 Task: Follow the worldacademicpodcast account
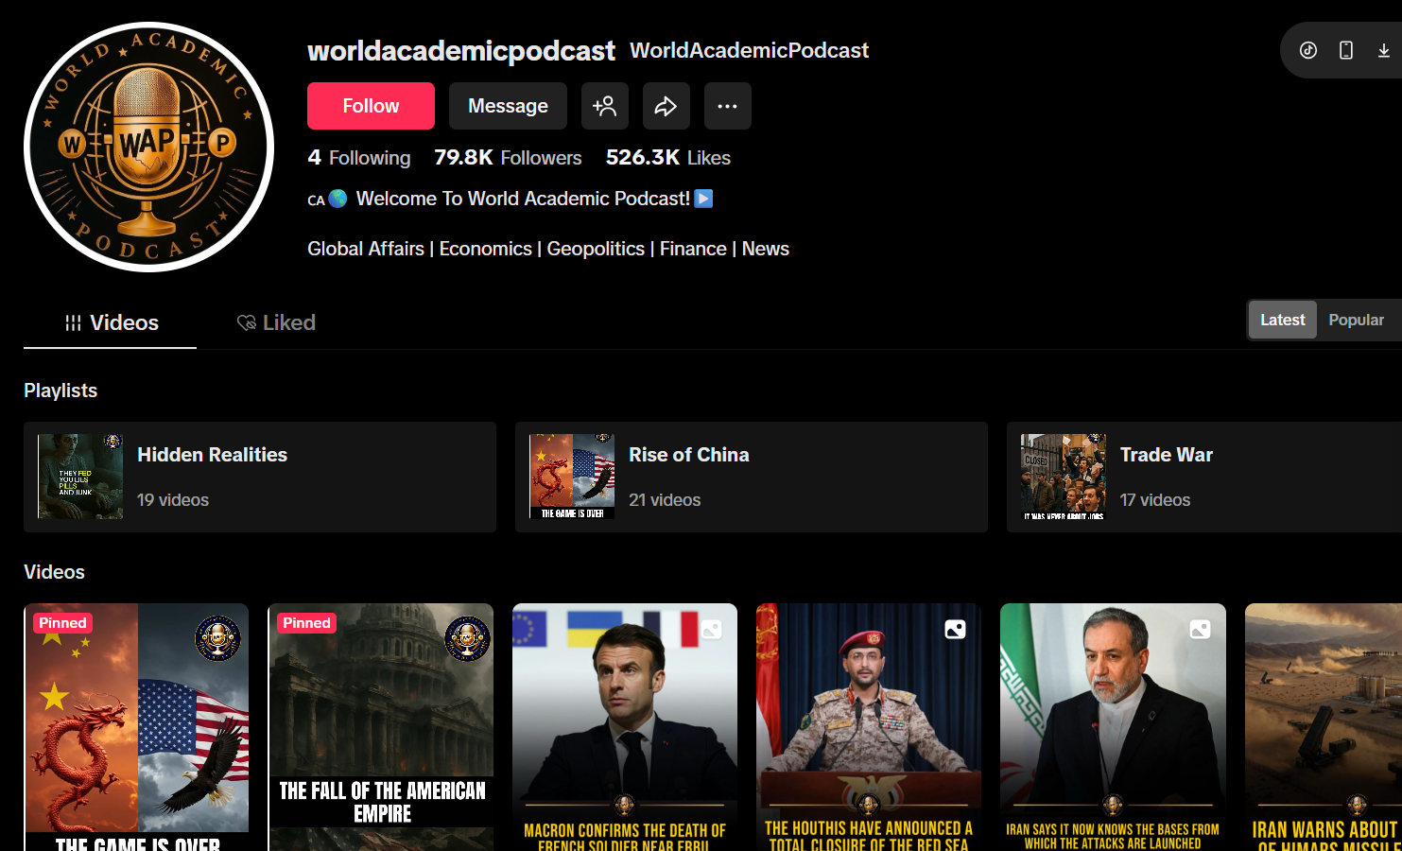[x=371, y=106]
